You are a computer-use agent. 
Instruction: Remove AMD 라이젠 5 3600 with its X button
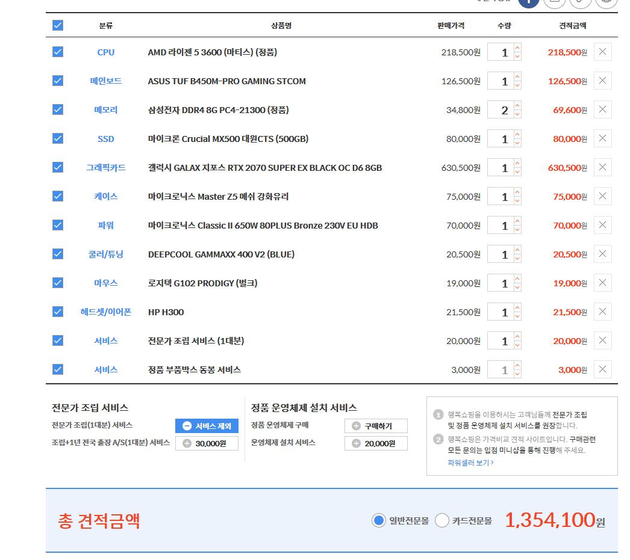coord(602,52)
